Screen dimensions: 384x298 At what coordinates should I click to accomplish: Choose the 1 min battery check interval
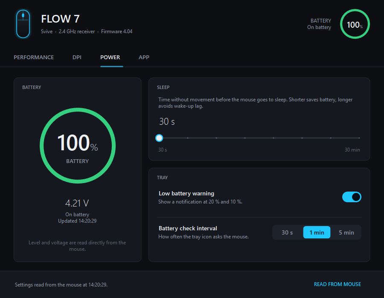317,232
